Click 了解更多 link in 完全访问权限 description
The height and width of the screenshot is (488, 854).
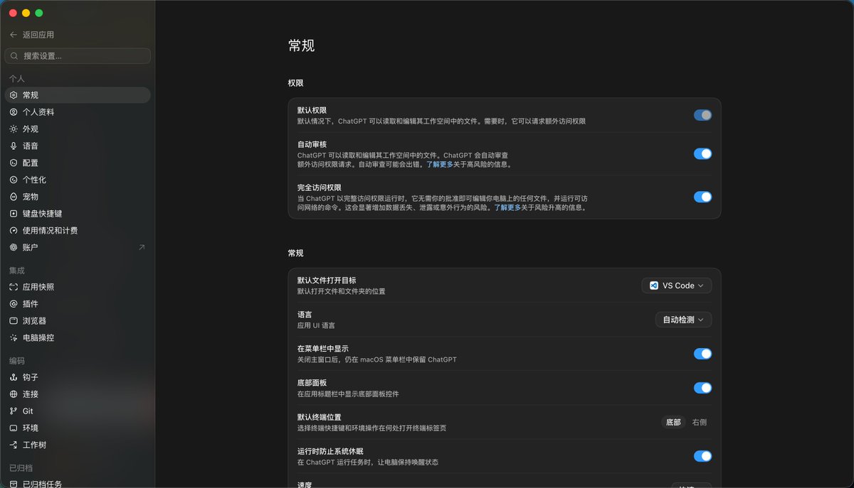pos(507,207)
